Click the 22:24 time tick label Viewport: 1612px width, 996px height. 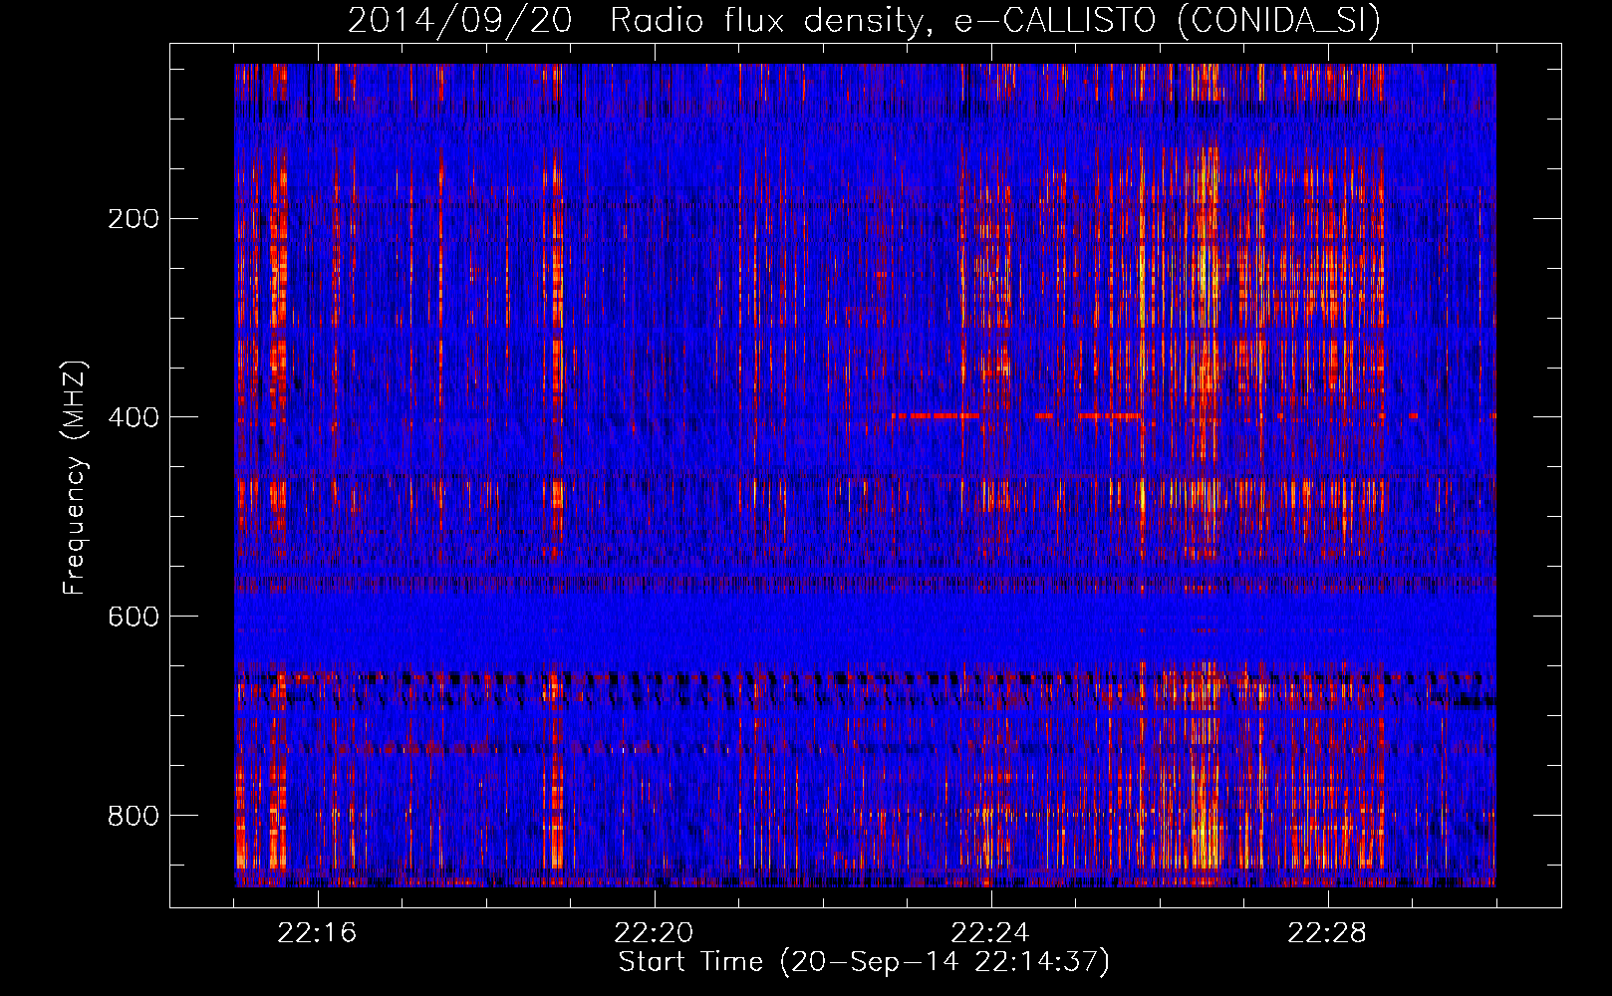(x=990, y=933)
